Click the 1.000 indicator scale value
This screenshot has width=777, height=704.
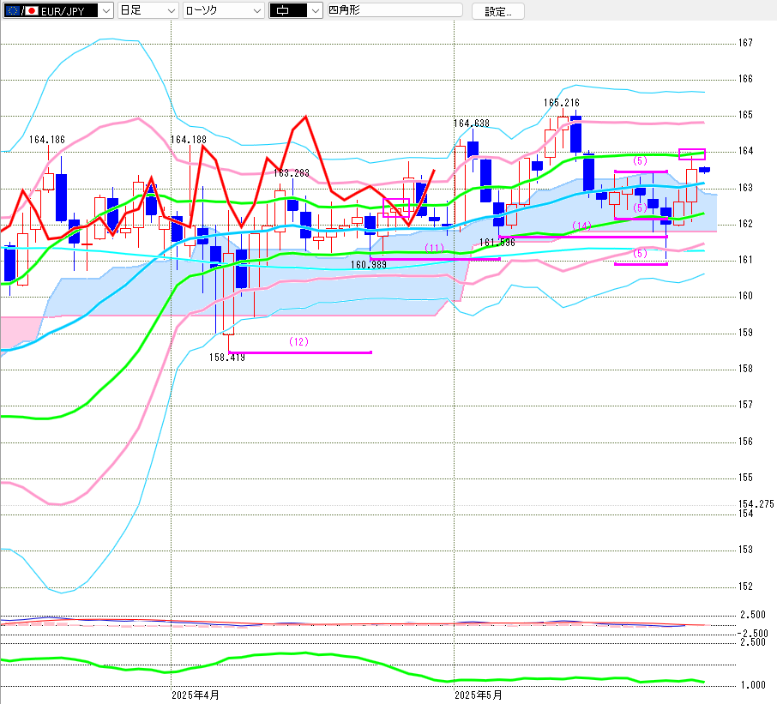pos(753,684)
